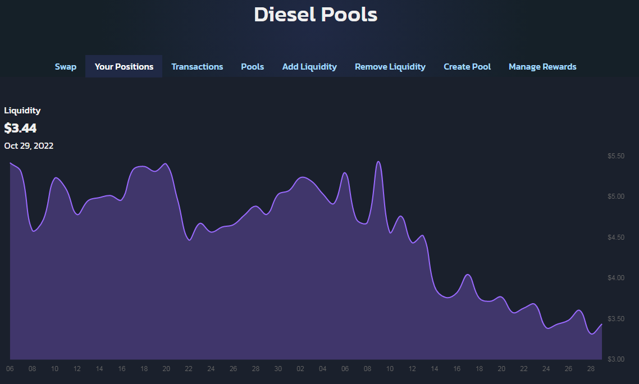
Task: Click the 02 date axis label
Action: pos(300,368)
